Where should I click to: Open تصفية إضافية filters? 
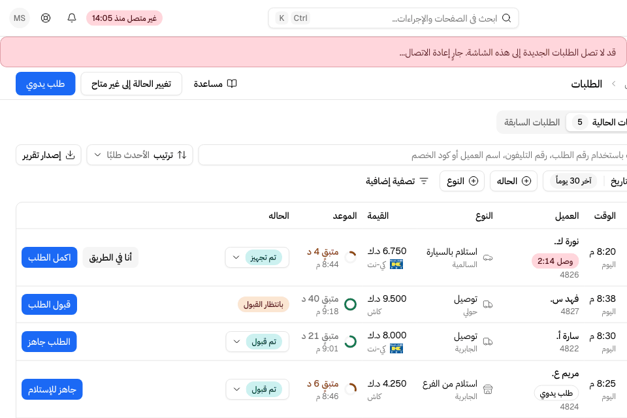click(x=397, y=181)
